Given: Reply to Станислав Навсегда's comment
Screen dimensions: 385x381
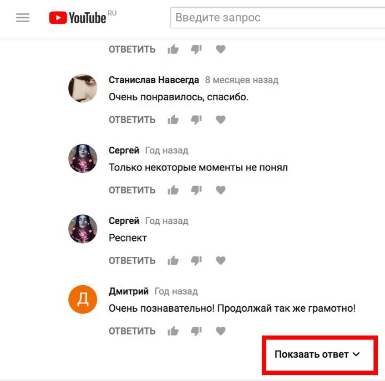Looking at the screenshot, I should pyautogui.click(x=132, y=120).
